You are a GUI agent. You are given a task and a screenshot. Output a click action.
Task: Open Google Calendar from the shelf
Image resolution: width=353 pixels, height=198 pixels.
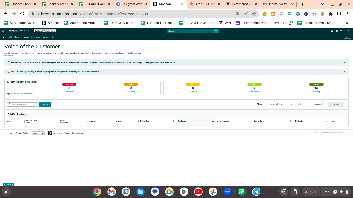click(x=126, y=192)
